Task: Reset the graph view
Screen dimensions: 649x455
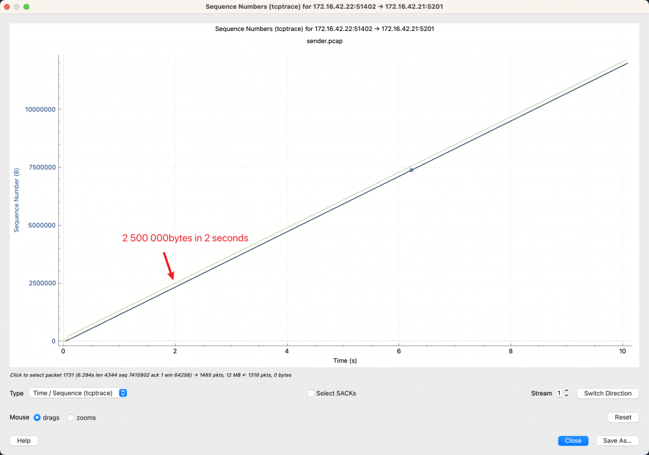Action: (x=622, y=417)
